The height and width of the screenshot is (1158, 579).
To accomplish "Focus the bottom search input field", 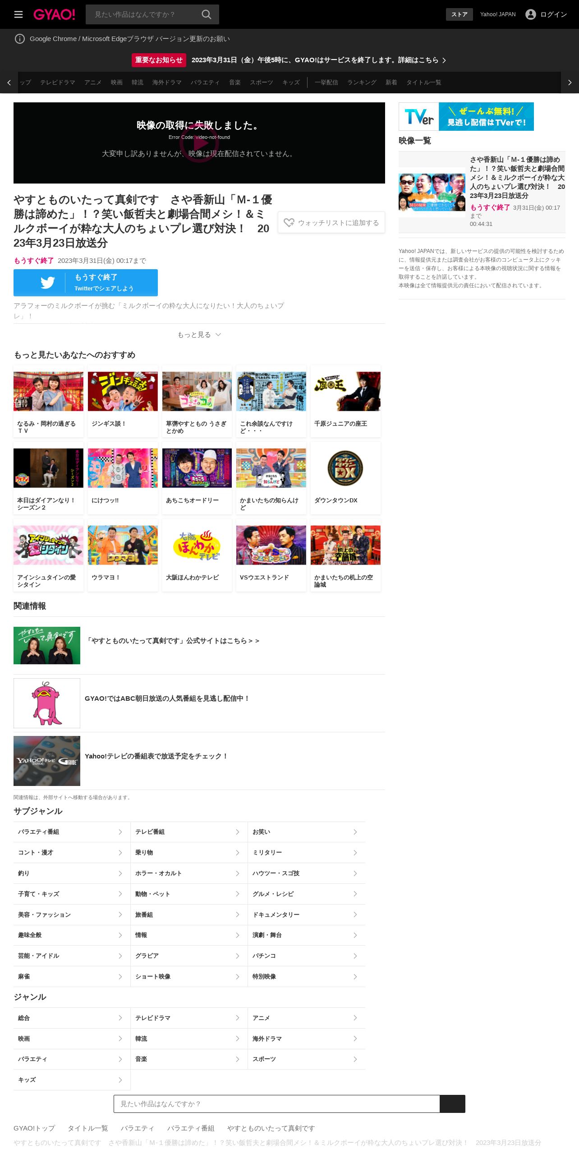I will click(277, 1104).
